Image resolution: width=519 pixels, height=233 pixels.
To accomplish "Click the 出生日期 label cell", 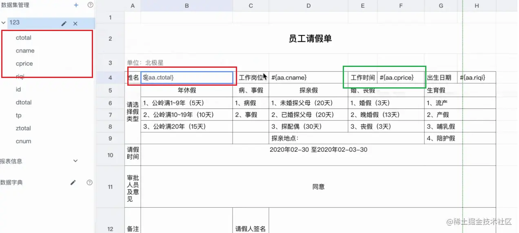I will pyautogui.click(x=441, y=78).
